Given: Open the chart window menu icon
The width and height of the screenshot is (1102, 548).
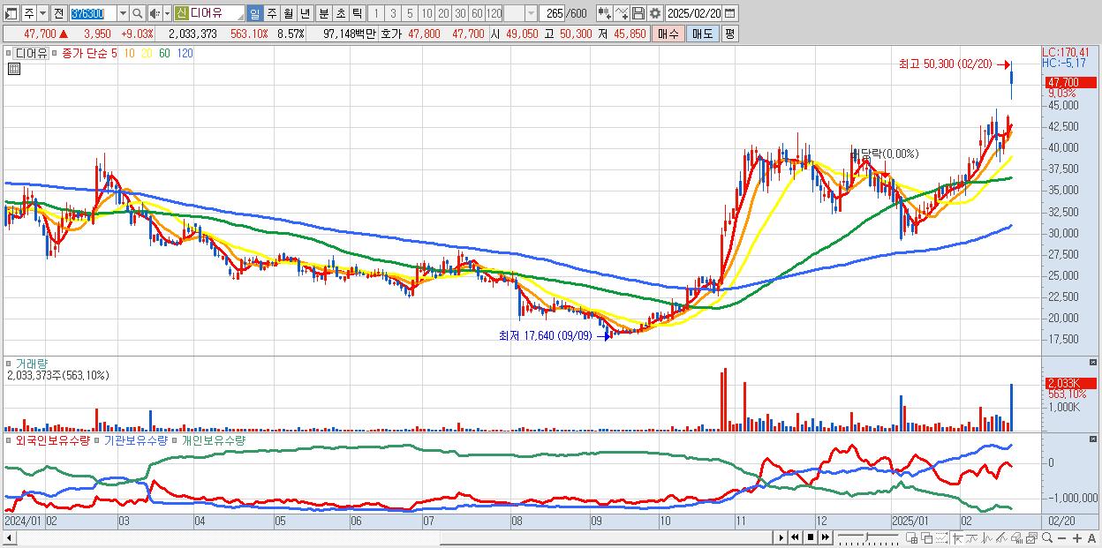Looking at the screenshot, I should pos(11,13).
